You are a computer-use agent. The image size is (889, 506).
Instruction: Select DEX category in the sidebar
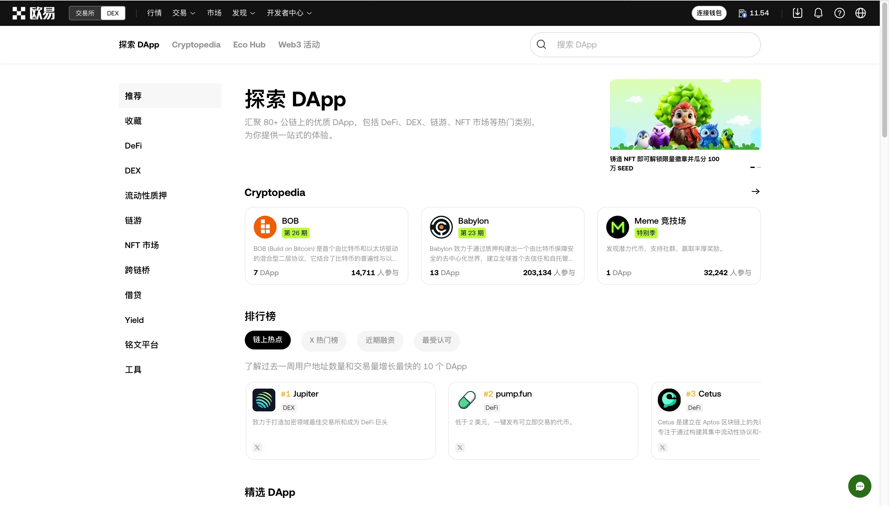(170, 171)
